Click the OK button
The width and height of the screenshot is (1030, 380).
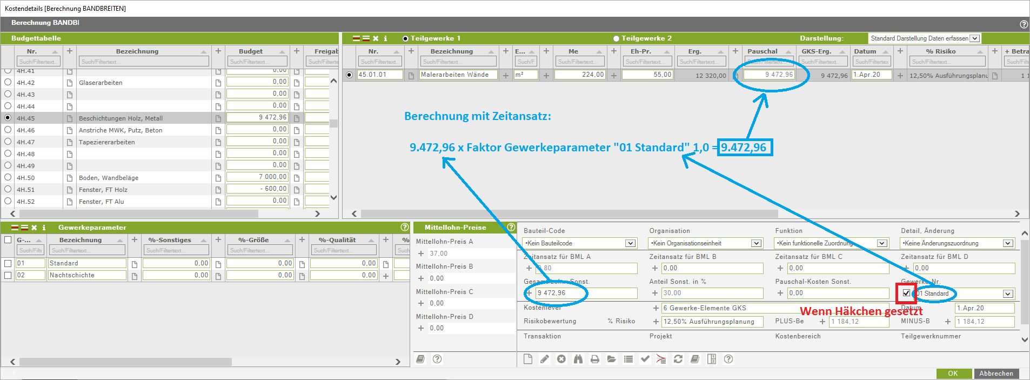tap(953, 374)
